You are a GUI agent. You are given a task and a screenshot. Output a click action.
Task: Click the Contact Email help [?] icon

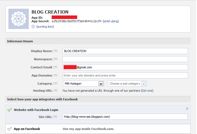click(55, 67)
